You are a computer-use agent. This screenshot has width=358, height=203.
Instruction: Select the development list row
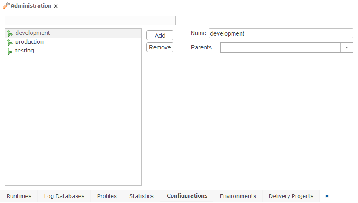pos(73,33)
